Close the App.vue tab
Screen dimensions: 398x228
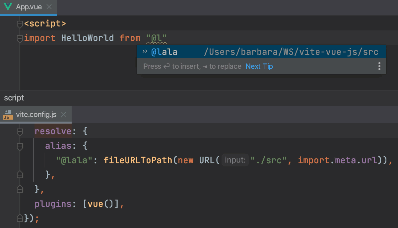(x=49, y=6)
